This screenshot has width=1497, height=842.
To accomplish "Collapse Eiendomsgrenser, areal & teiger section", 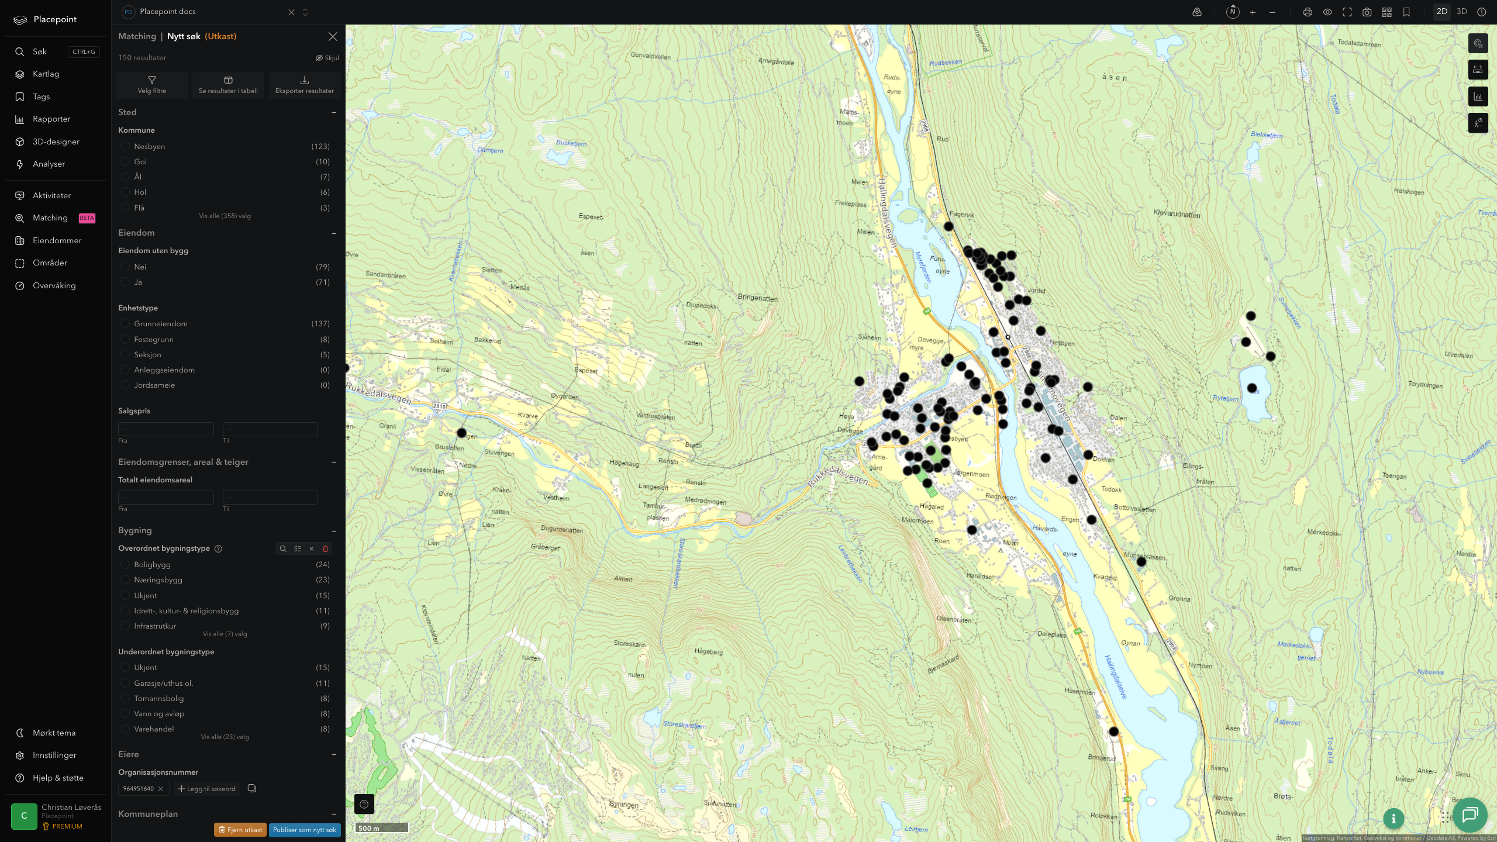I will click(334, 462).
